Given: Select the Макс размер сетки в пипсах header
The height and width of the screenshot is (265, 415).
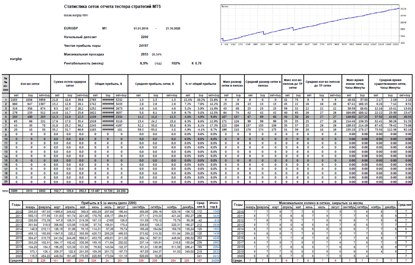Looking at the screenshot, I should click(x=232, y=84).
